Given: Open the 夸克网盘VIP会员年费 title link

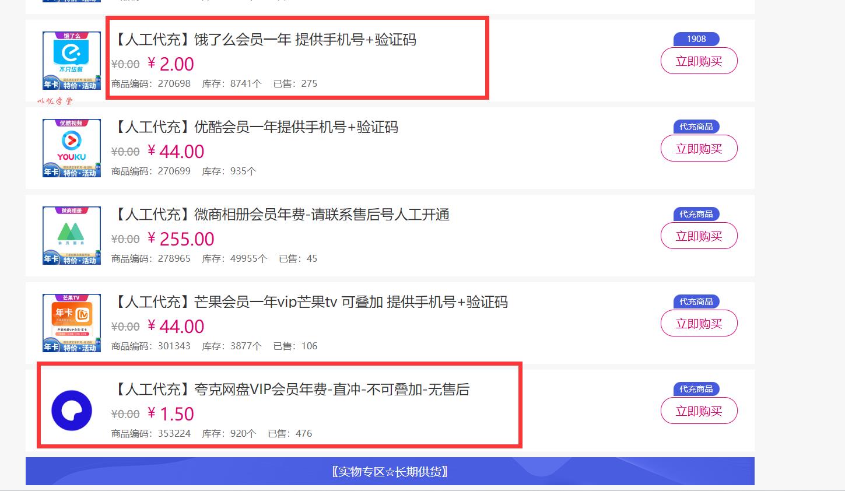Looking at the screenshot, I should (x=290, y=390).
